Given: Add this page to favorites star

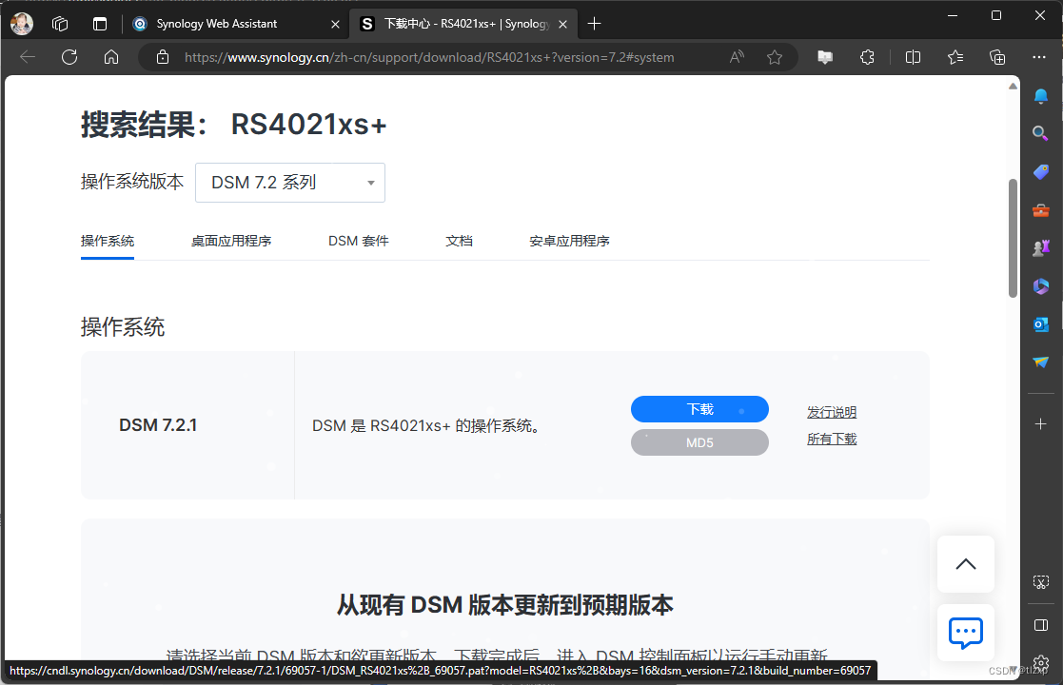Looking at the screenshot, I should pos(775,58).
